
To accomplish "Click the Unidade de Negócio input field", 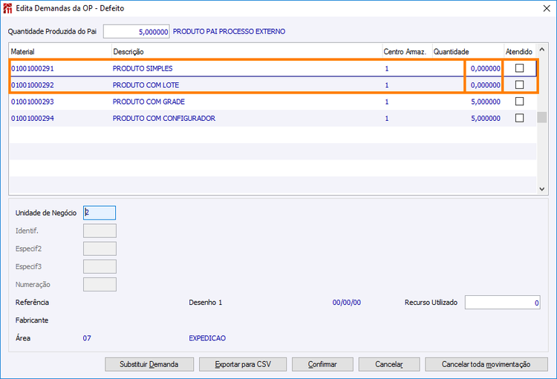I will 100,213.
